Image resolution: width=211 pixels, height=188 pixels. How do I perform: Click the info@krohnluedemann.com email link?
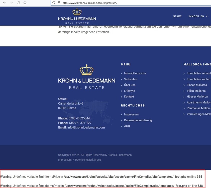(86, 127)
